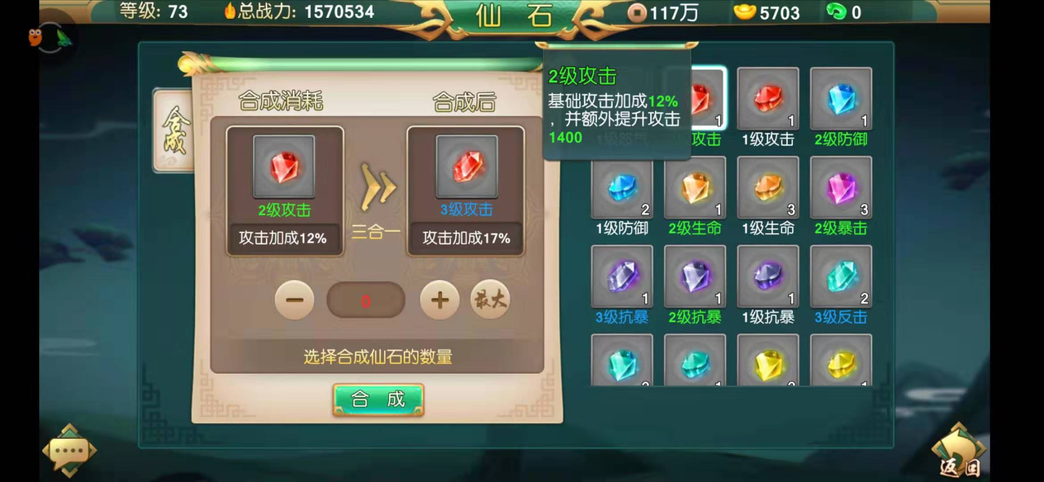Choose the 3级反击 teal gem

tap(841, 276)
